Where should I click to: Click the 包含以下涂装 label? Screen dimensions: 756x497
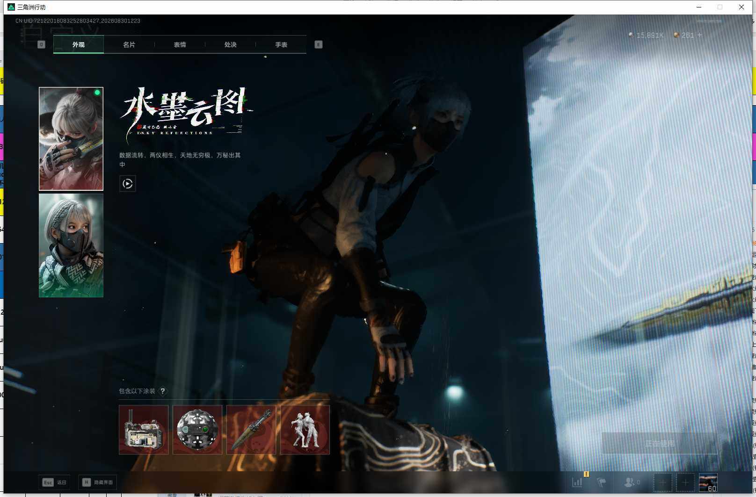click(137, 391)
